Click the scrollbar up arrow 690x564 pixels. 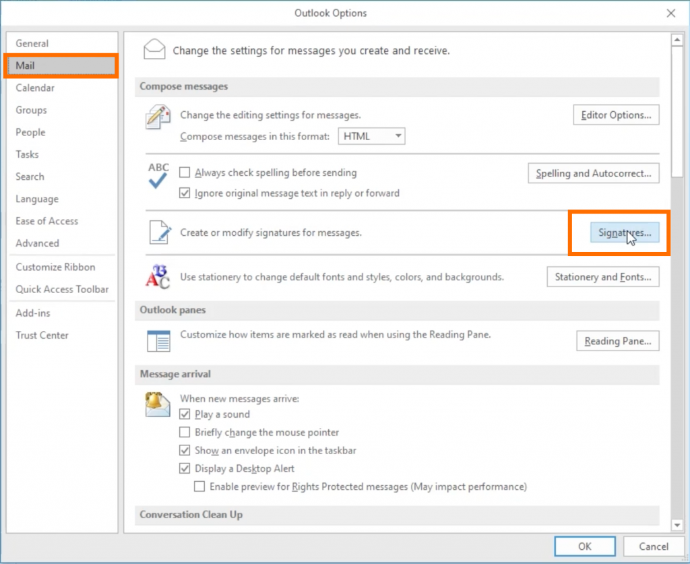(677, 40)
